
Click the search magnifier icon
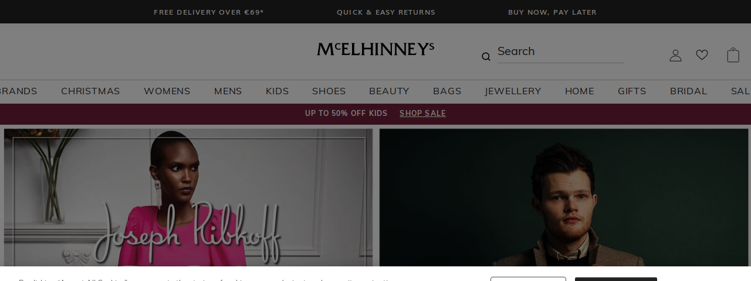[486, 57]
